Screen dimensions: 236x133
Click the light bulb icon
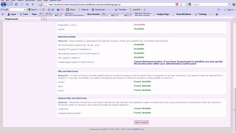(x=211, y=14)
